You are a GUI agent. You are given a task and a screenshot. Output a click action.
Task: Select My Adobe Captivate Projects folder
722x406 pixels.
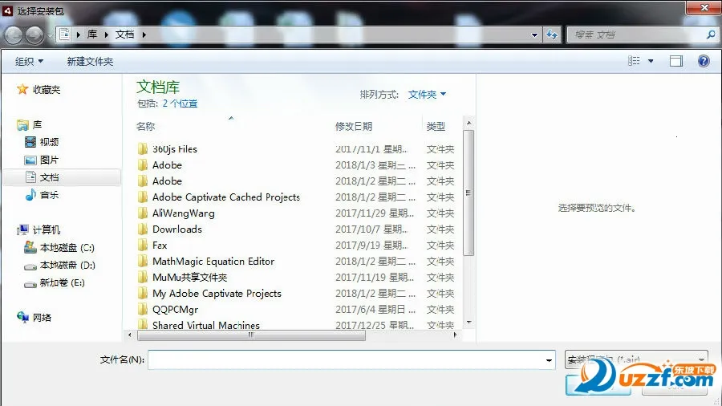tap(217, 293)
